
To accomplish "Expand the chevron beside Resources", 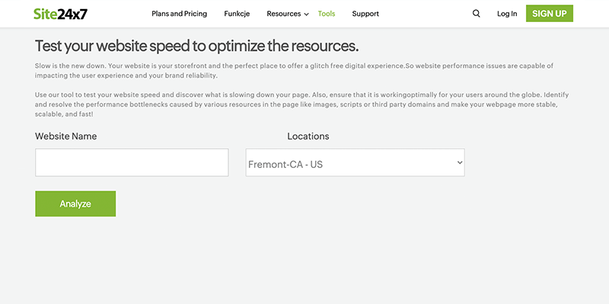I will coord(306,14).
